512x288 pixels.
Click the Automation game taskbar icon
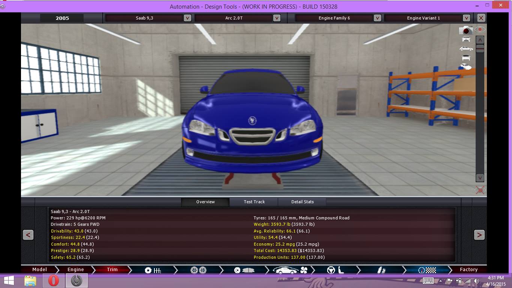76,280
